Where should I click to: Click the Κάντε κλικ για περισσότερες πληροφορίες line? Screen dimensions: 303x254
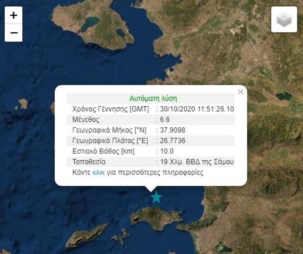[138, 172]
